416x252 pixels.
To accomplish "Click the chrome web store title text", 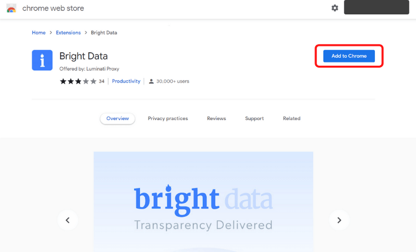I will point(53,9).
